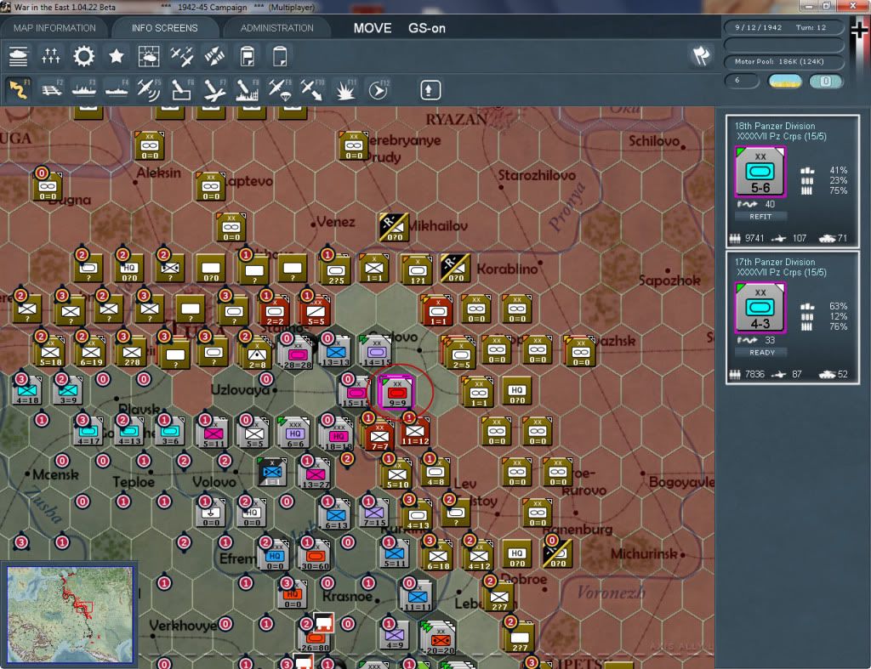Click the 13=27 magenta infantry counter

[315, 473]
